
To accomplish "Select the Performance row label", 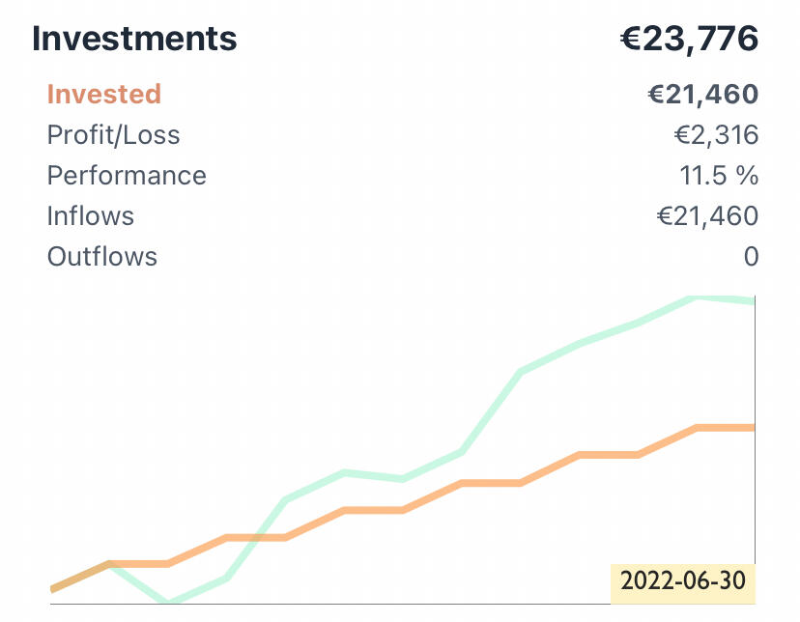I will point(127,176).
